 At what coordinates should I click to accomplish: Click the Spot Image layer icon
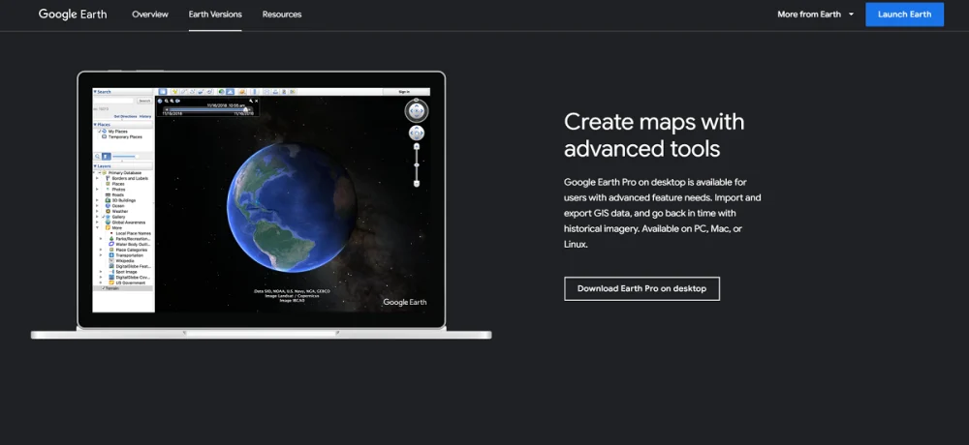coord(111,272)
